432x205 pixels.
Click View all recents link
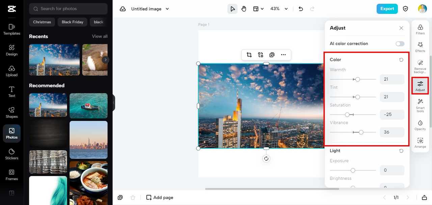[100, 36]
